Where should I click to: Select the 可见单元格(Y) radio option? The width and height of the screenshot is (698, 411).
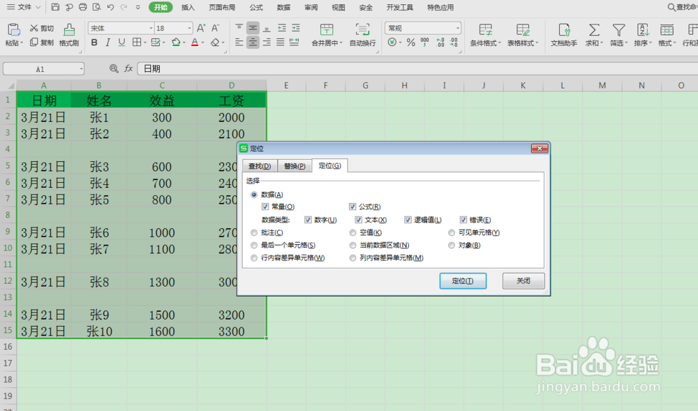pyautogui.click(x=452, y=232)
